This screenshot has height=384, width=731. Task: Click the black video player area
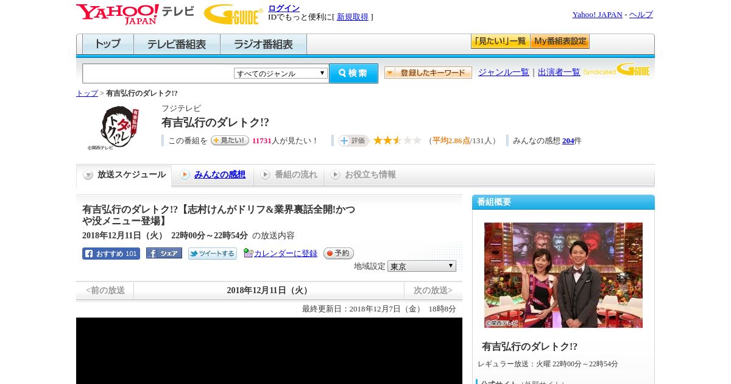coord(269,350)
